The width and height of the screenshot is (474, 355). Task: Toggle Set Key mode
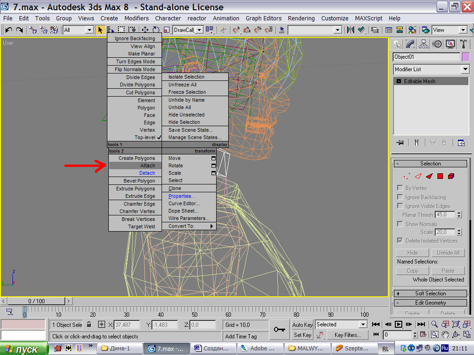pos(302,335)
